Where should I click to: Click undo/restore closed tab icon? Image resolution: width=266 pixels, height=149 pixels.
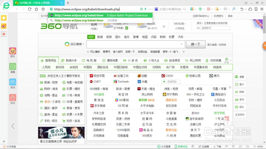tap(242, 9)
